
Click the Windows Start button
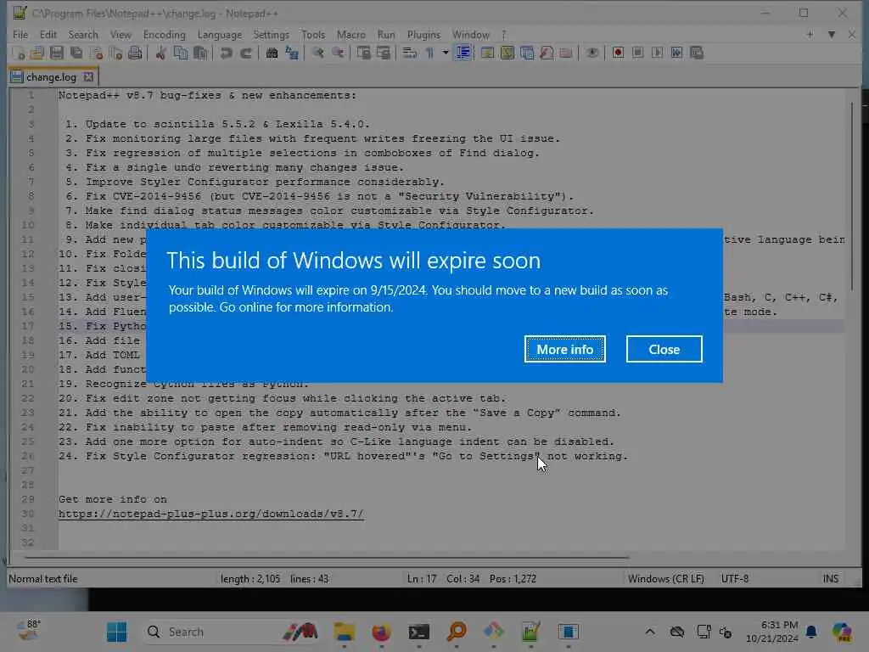[x=116, y=632]
